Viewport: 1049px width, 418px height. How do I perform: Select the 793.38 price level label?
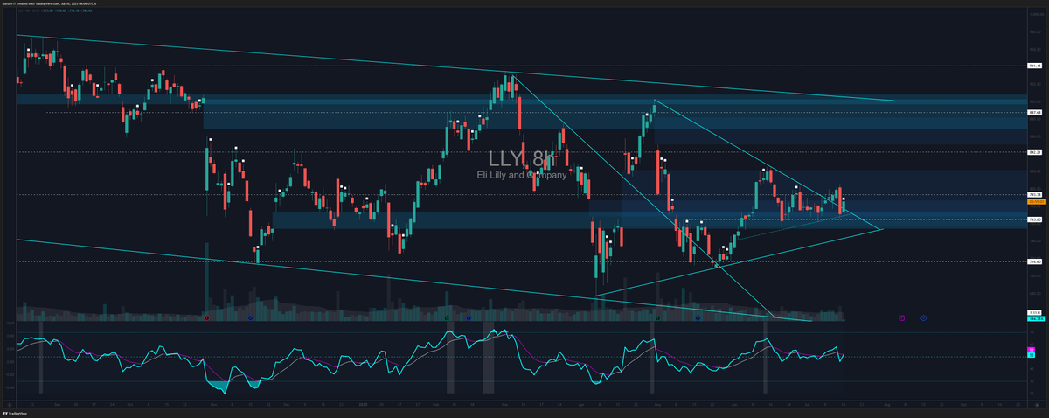(x=1035, y=194)
